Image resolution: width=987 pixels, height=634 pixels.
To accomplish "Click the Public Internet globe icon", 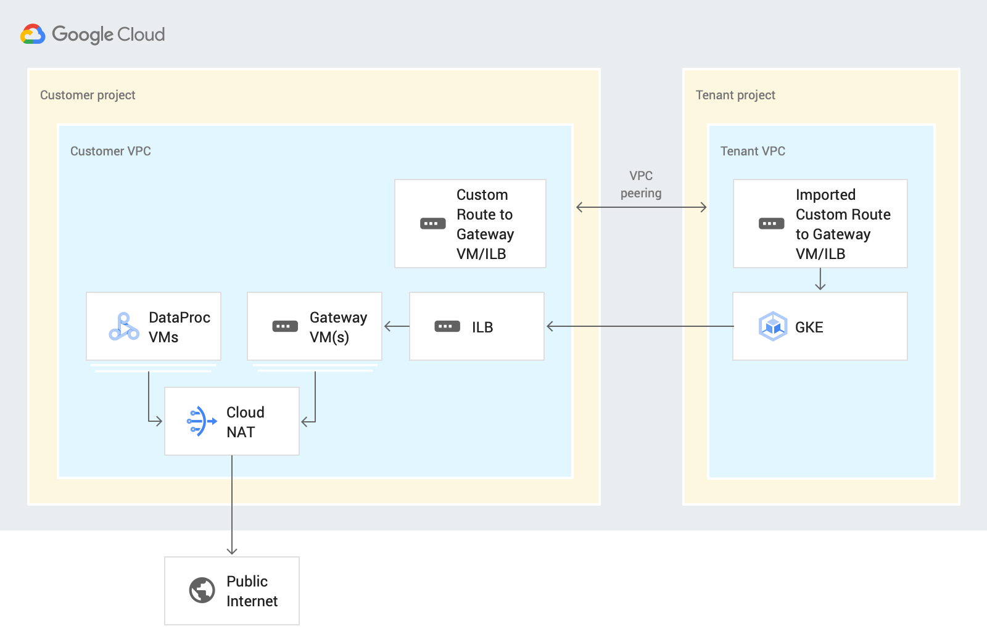I will point(200,590).
